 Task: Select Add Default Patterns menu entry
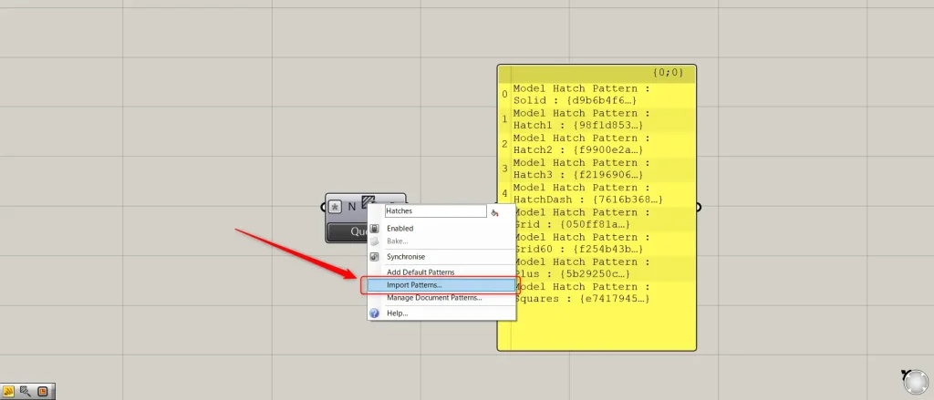441,272
